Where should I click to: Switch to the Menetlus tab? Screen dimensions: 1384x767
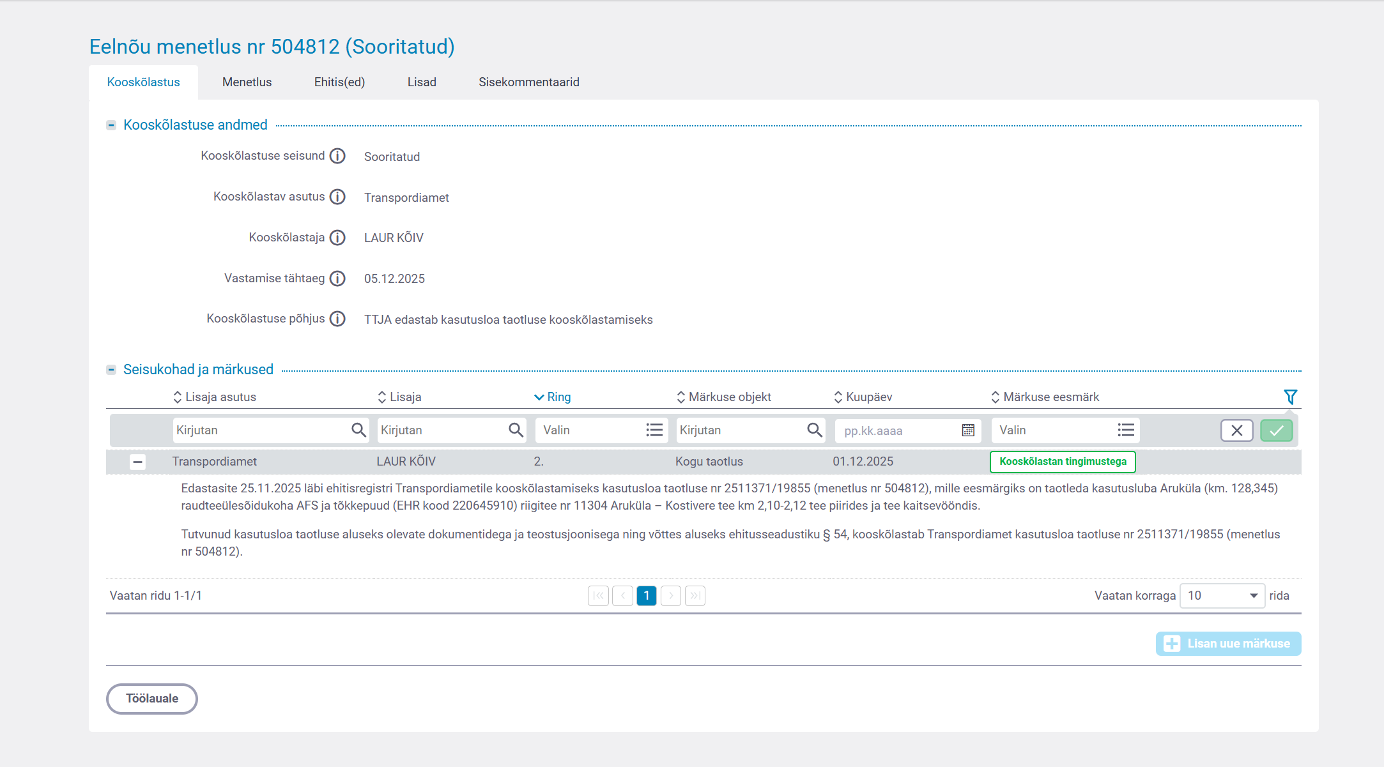click(x=247, y=82)
